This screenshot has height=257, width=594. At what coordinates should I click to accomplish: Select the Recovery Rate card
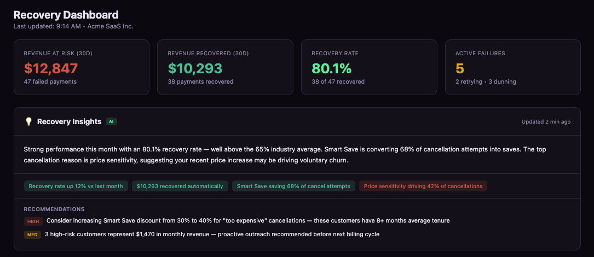coord(369,67)
